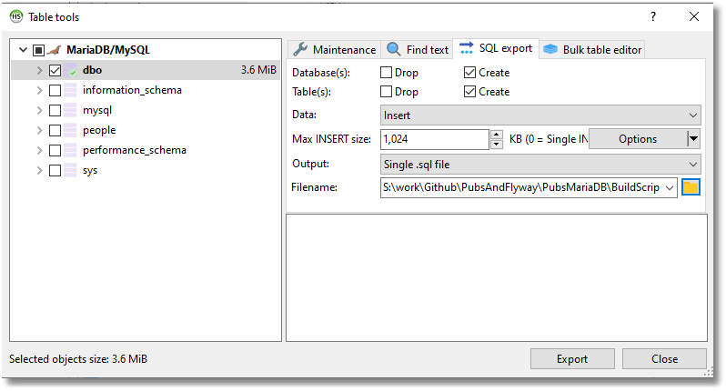Switch to the Find text tab
Viewport: 726px width, 391px height.
coord(418,49)
